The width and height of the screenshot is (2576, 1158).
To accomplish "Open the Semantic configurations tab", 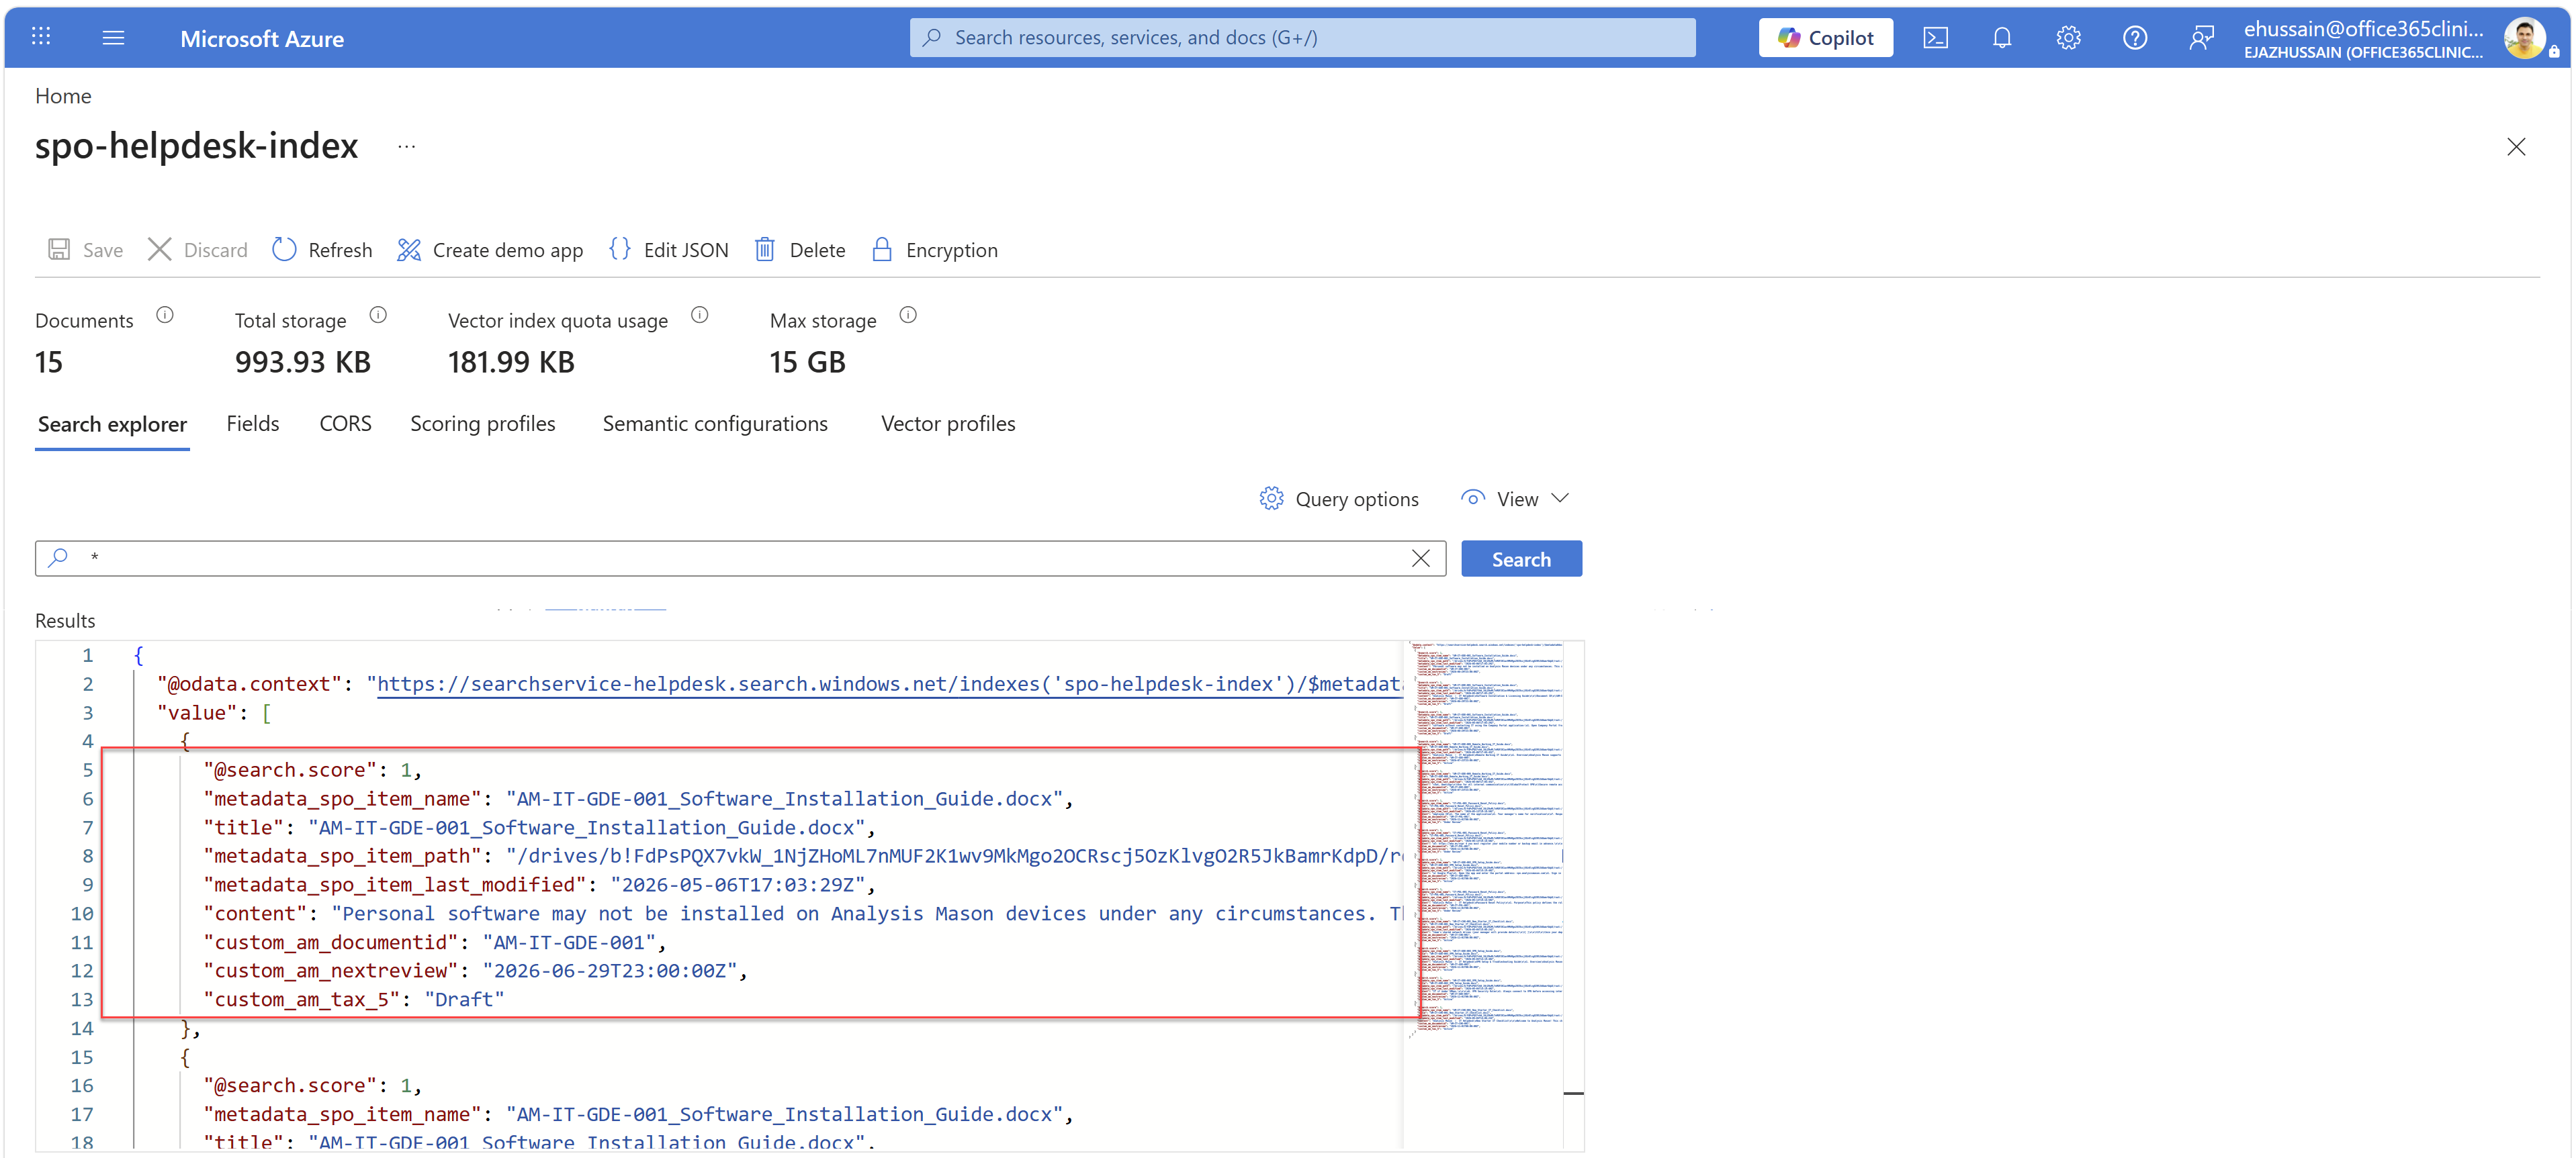I will pos(715,424).
